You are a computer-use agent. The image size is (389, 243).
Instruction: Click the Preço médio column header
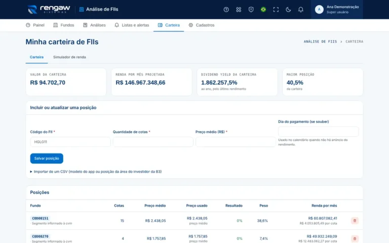coord(155,206)
